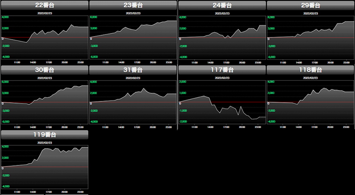Click the 2022/02/23 date under 119番台 header
The image size is (355, 195).
(x=44, y=142)
